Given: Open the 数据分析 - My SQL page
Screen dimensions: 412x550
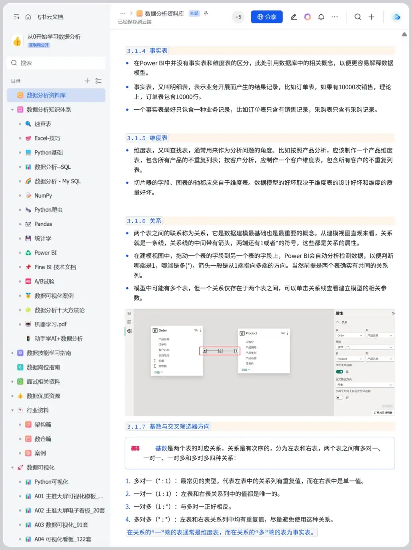Looking at the screenshot, I should (58, 181).
